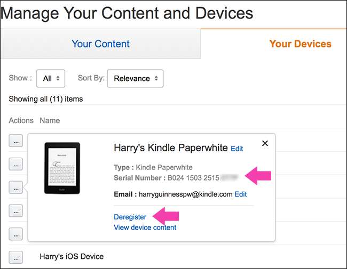
Task: Click the harryguinnesspw@kindle.com email text
Action: point(185,194)
